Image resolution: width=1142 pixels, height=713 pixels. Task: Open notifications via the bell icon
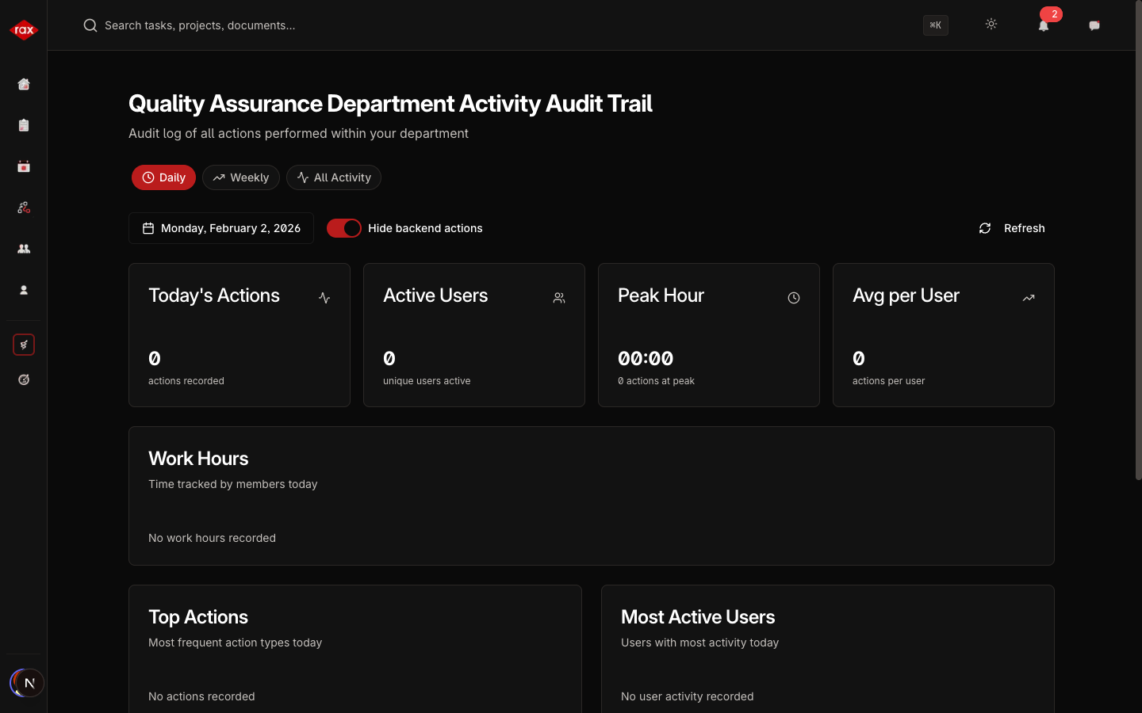click(x=1044, y=26)
